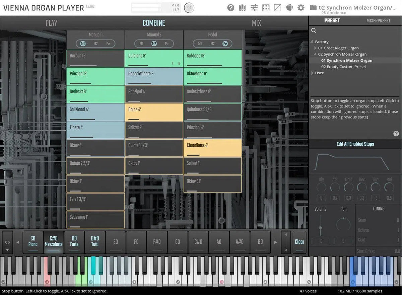This screenshot has width=402, height=295.
Task: Click the organ pipes icon in the toolbar
Action: (242, 7)
